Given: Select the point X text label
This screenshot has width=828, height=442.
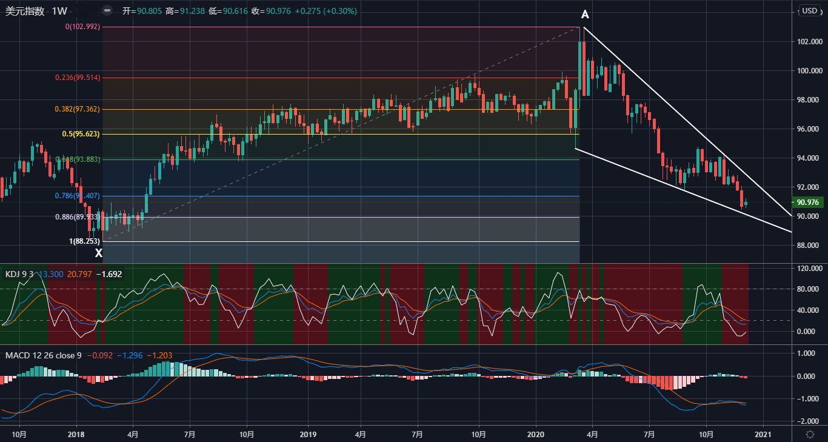Looking at the screenshot, I should [x=98, y=253].
